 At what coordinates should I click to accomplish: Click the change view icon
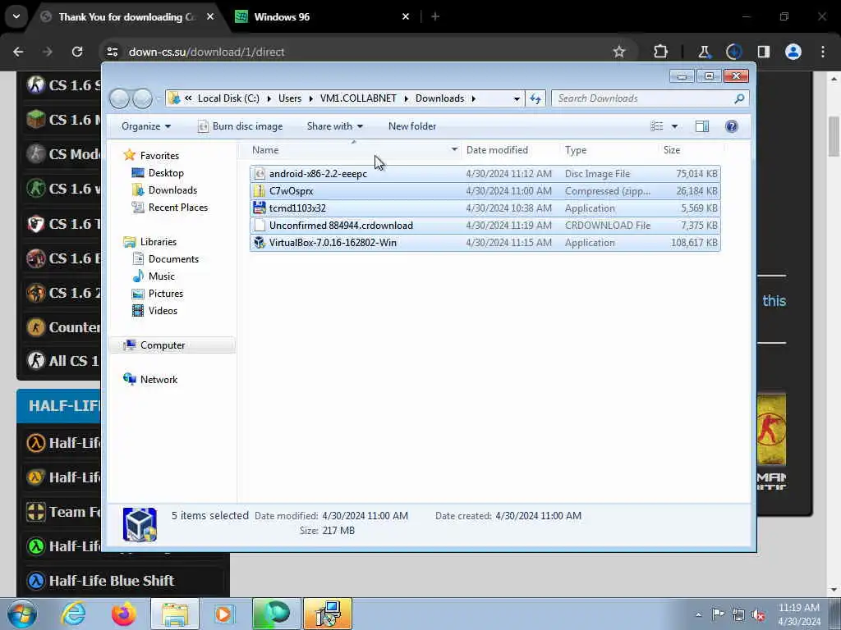click(x=657, y=126)
